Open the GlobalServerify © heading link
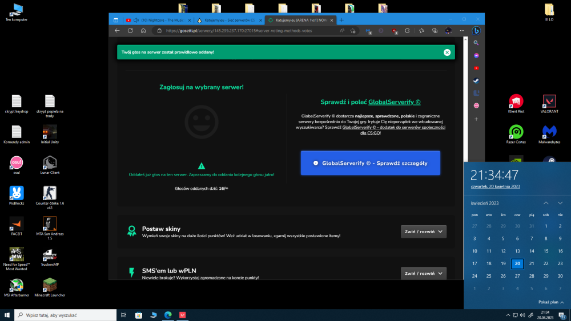This screenshot has height=321, width=571. [394, 102]
